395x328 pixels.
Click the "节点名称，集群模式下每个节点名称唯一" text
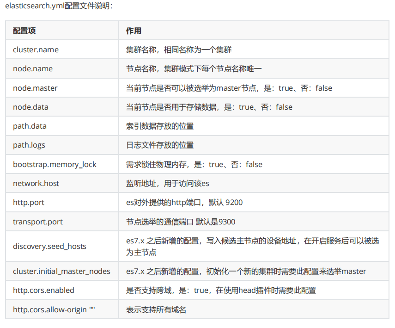tap(194, 68)
